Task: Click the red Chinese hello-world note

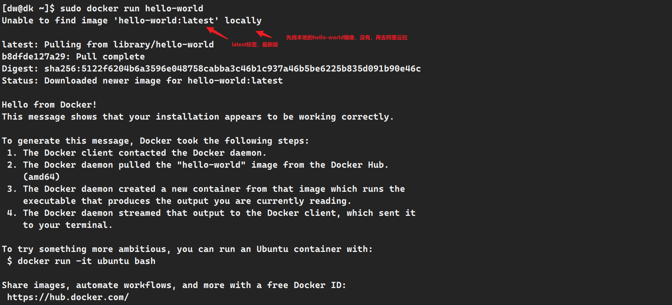Action: [x=347, y=38]
